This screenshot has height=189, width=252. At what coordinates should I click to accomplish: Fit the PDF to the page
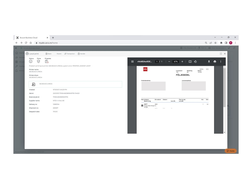(190, 61)
